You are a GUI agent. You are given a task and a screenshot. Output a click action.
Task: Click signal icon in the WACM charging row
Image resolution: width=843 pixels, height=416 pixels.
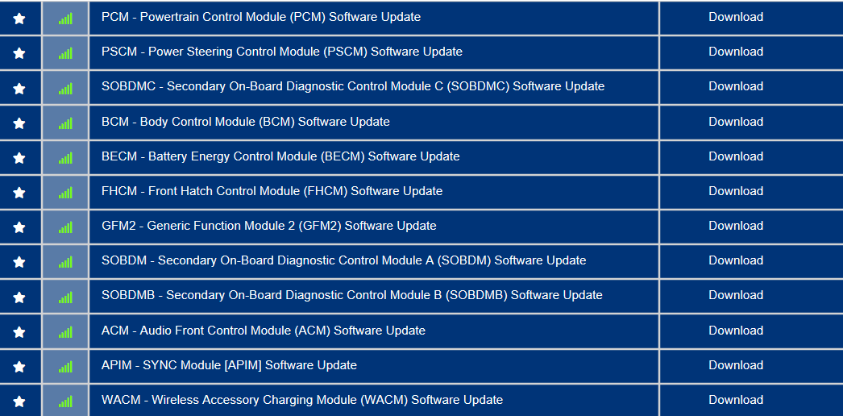[x=65, y=401]
